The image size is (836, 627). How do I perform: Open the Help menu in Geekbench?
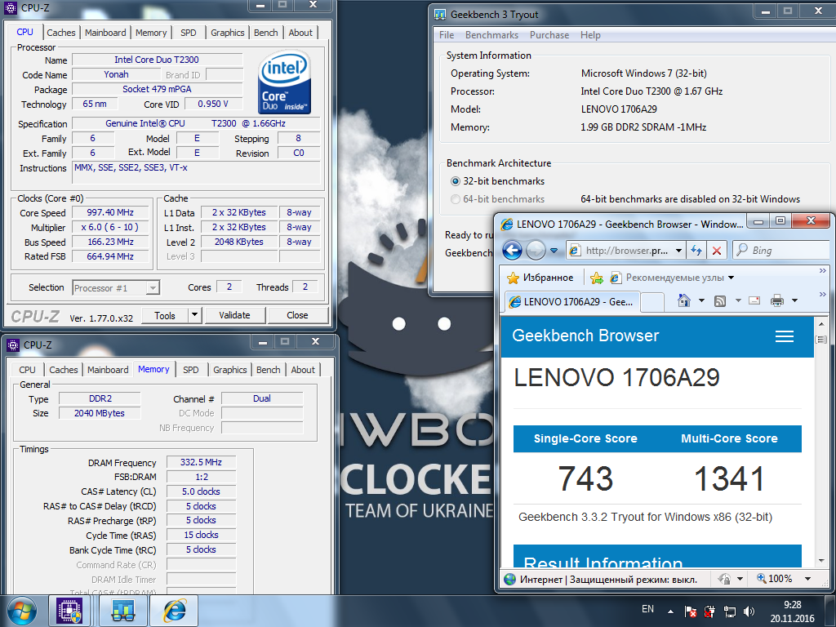point(590,34)
